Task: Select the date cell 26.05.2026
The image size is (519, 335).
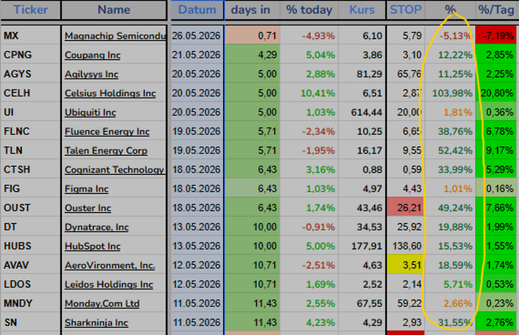Action: (x=198, y=36)
